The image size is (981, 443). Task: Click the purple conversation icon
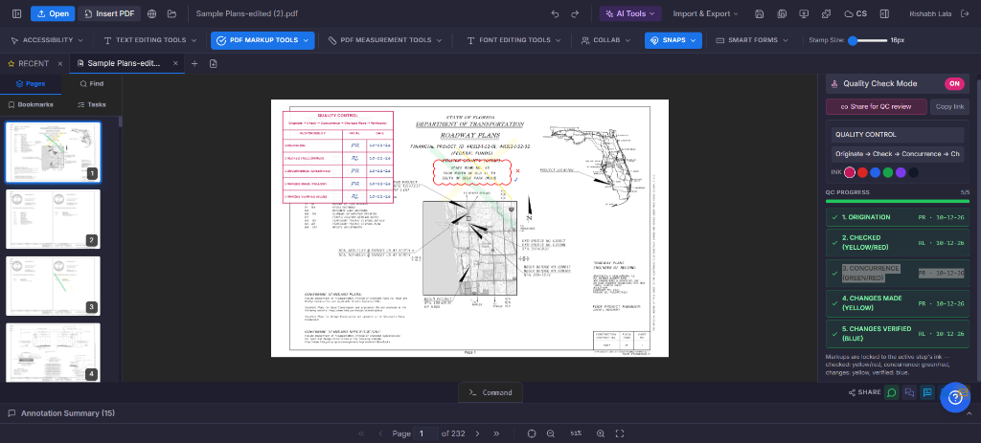(x=910, y=392)
